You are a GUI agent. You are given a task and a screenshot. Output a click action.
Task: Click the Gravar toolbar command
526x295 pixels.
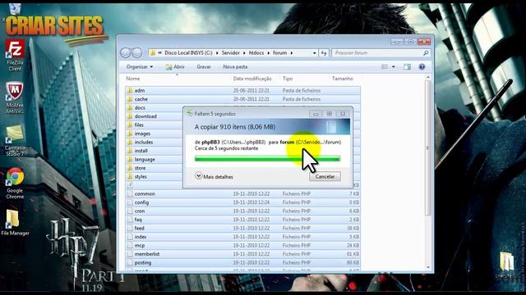(204, 67)
